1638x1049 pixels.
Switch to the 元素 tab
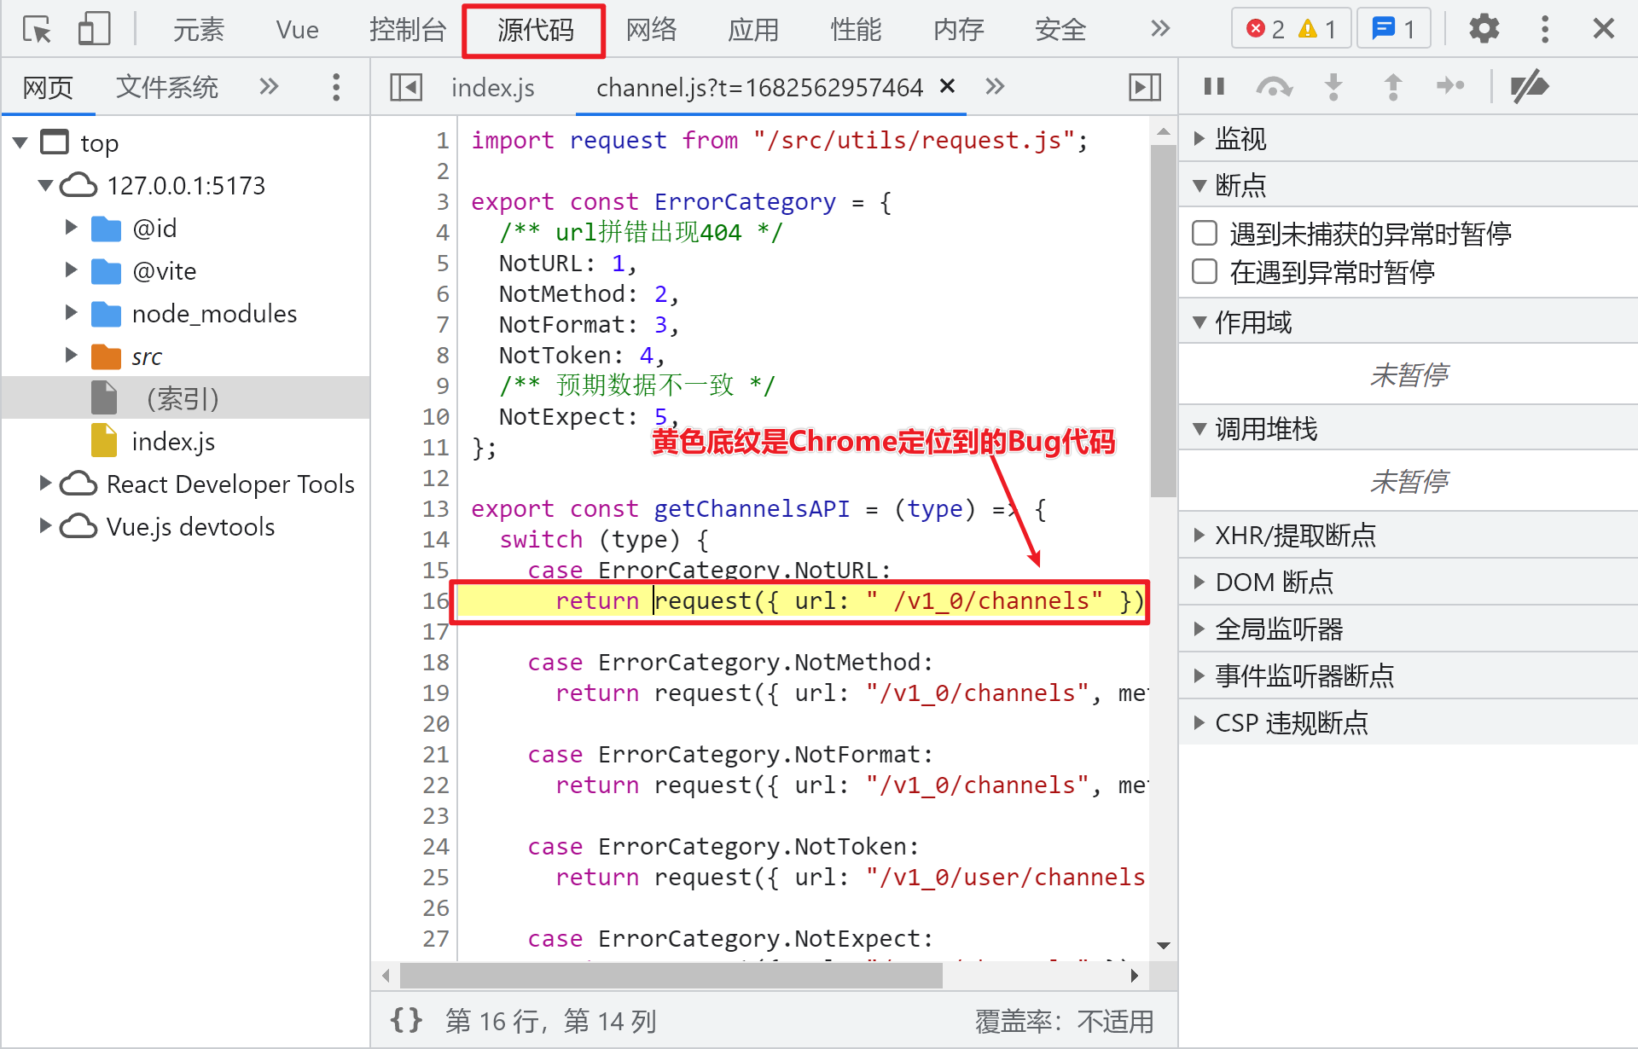(198, 30)
